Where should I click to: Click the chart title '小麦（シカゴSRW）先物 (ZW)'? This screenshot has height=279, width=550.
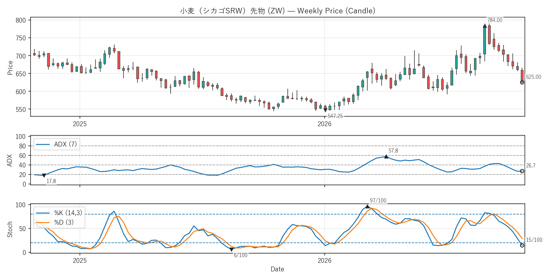(x=232, y=11)
